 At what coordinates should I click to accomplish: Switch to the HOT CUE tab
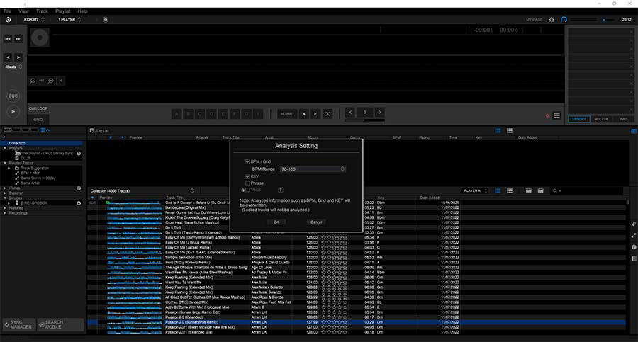coord(601,119)
